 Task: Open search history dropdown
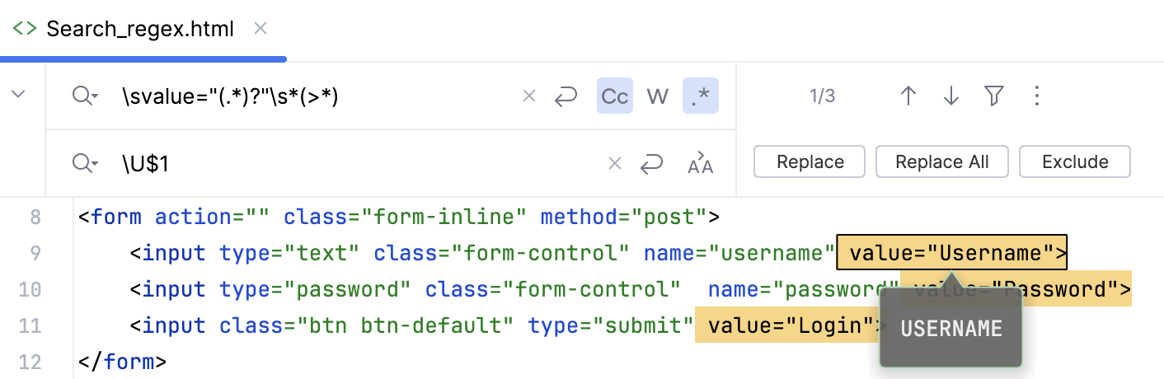86,97
